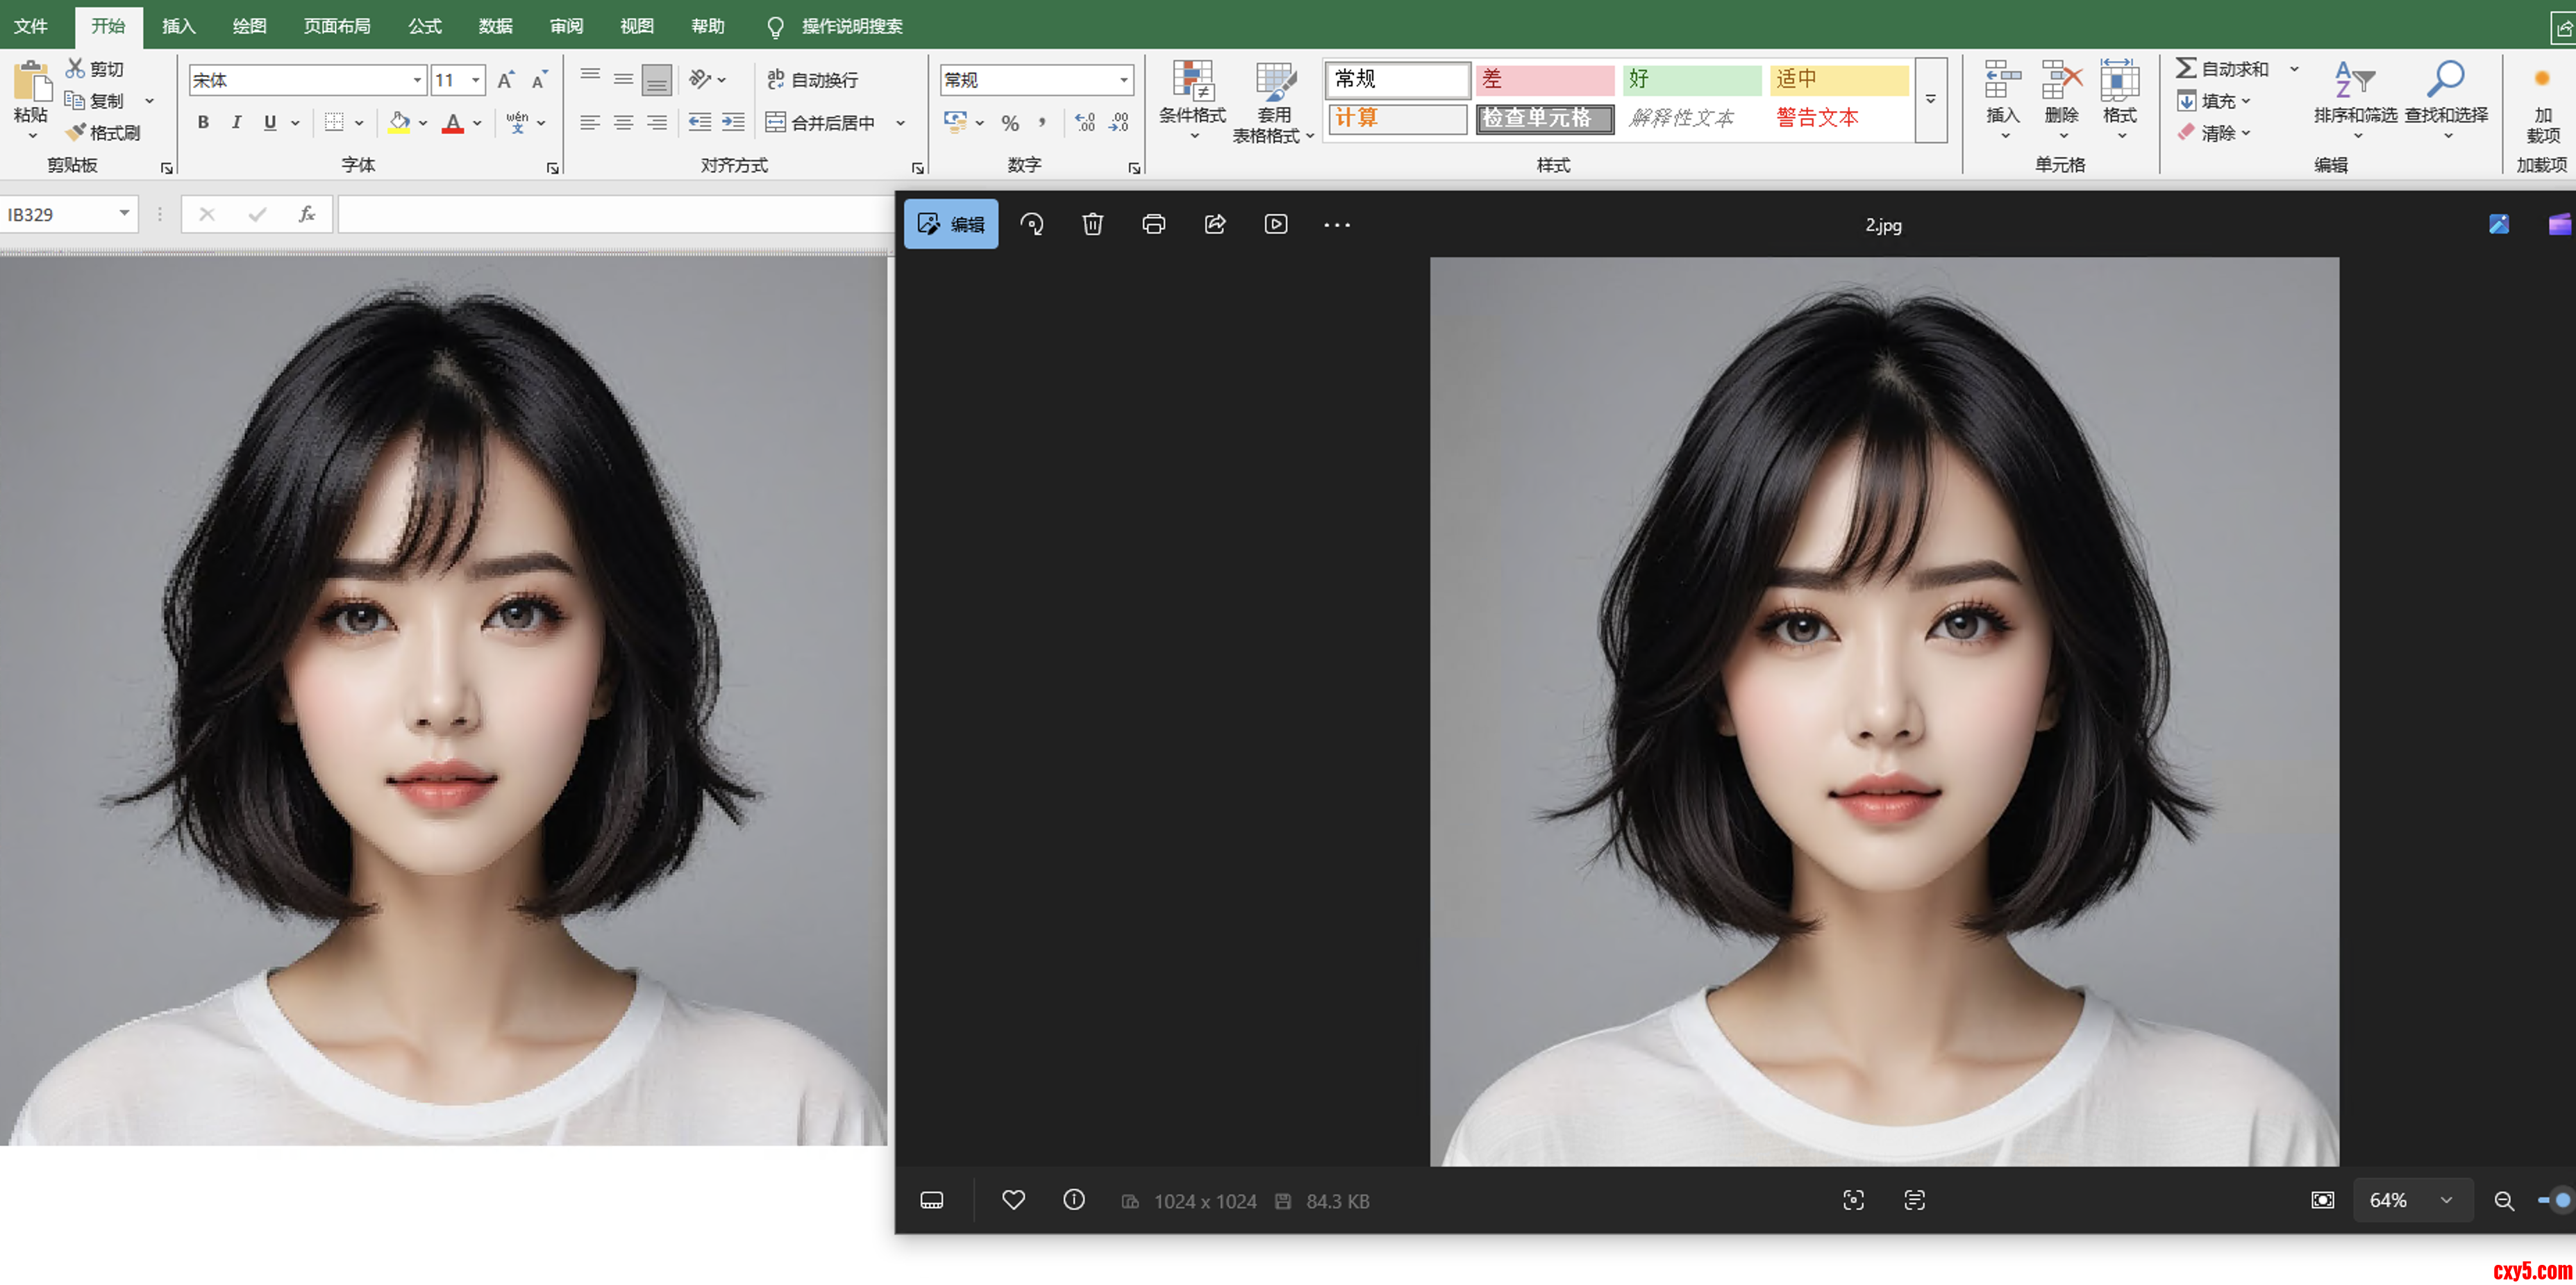Click the rotate image icon in photo viewer

coord(1032,224)
